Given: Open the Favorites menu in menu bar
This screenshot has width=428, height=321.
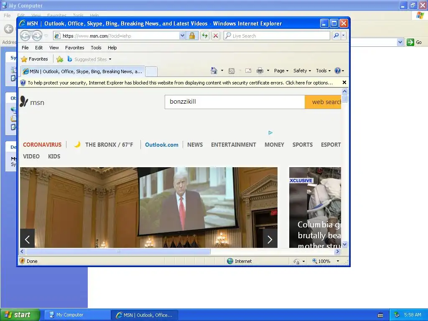Looking at the screenshot, I should click(x=74, y=48).
